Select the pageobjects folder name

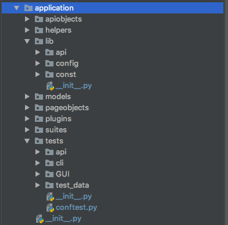pos(67,108)
